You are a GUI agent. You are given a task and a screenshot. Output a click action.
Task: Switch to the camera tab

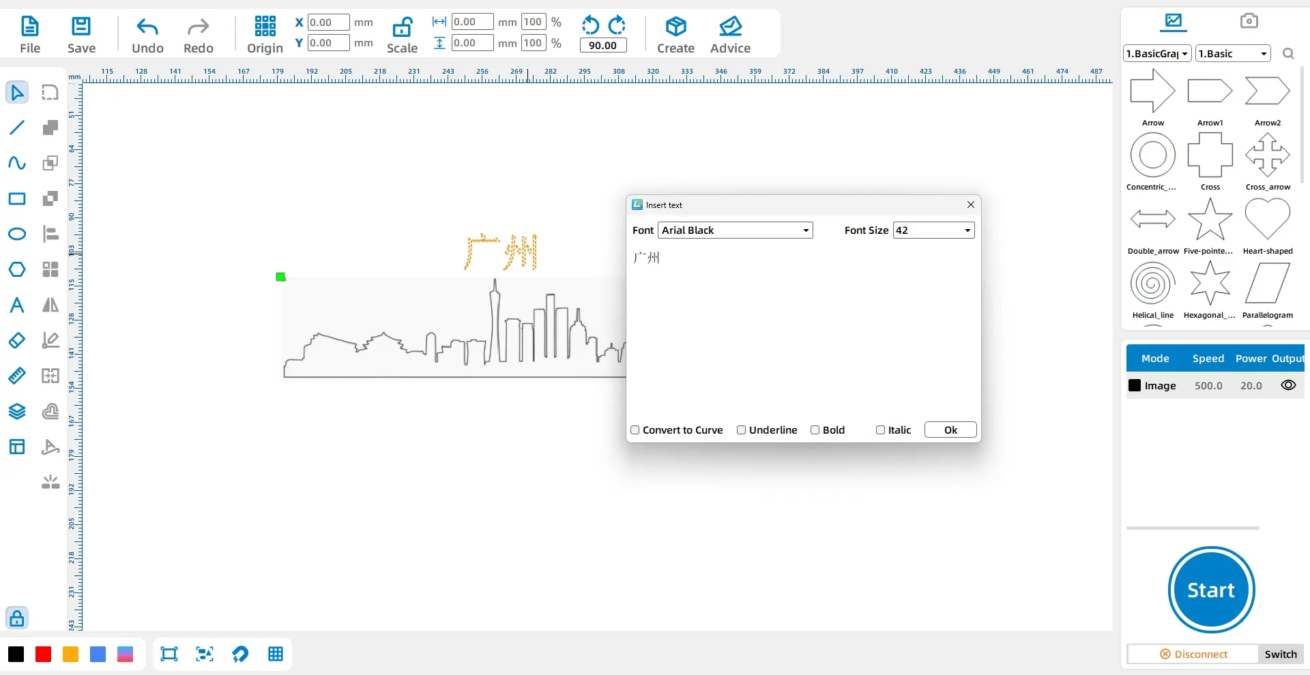(x=1249, y=21)
